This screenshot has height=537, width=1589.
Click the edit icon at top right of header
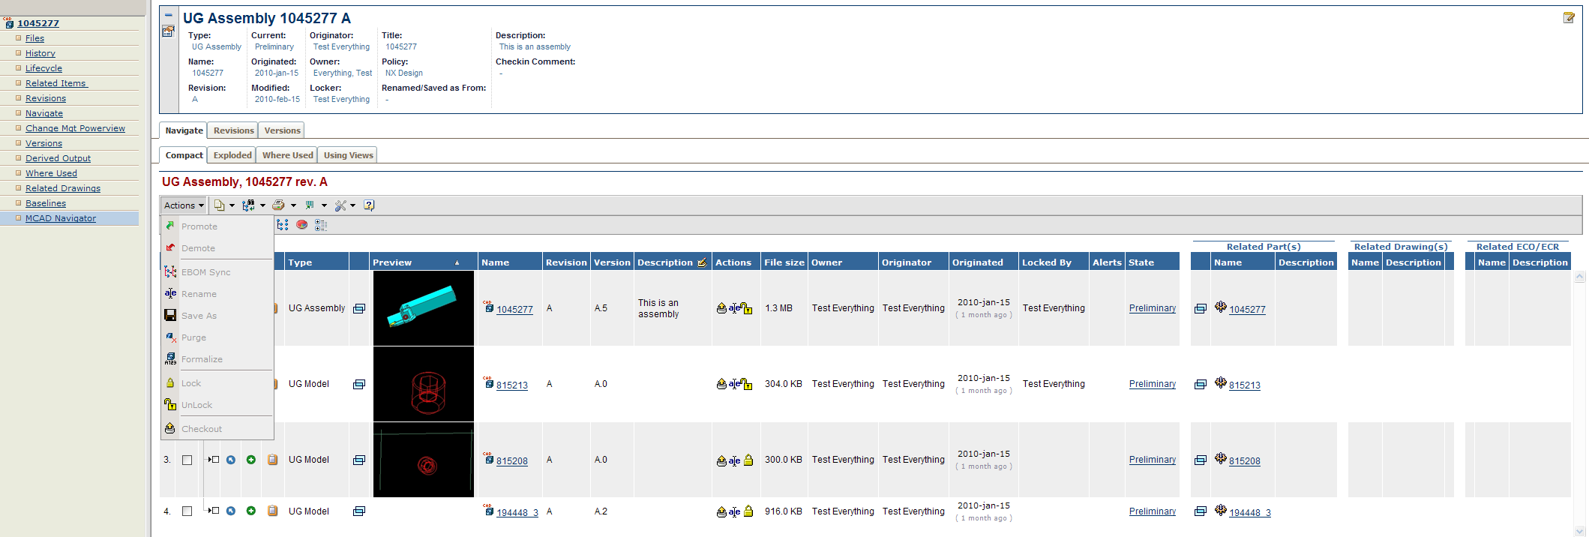click(x=1568, y=18)
